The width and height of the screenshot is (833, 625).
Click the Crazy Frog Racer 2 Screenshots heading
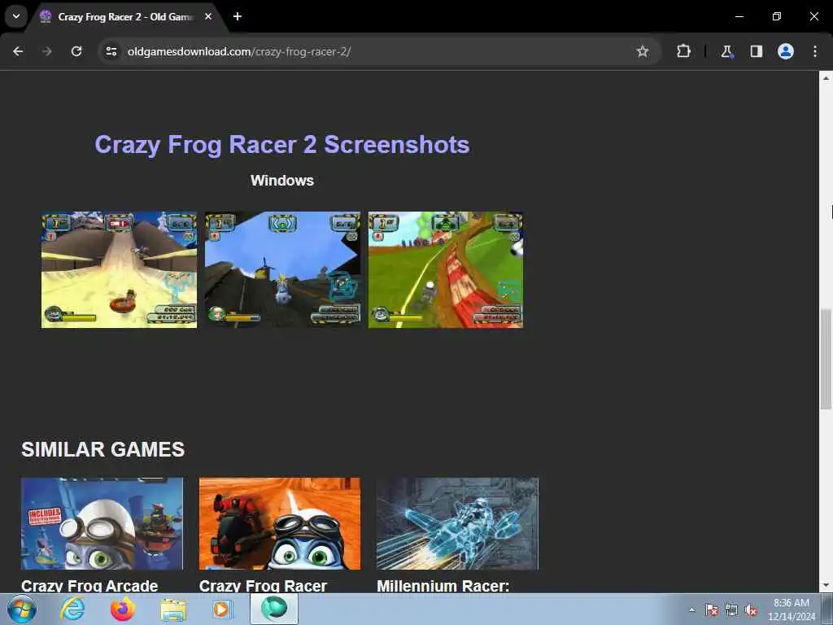point(282,145)
